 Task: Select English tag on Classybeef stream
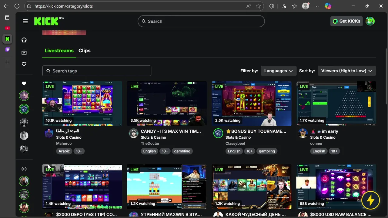(x=234, y=151)
